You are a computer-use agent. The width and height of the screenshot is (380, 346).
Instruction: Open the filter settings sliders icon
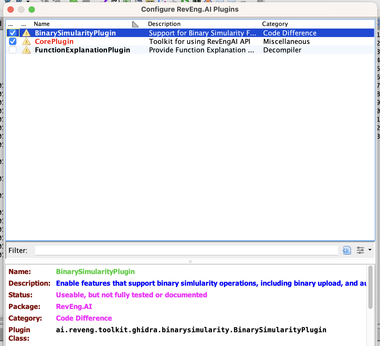pos(360,250)
